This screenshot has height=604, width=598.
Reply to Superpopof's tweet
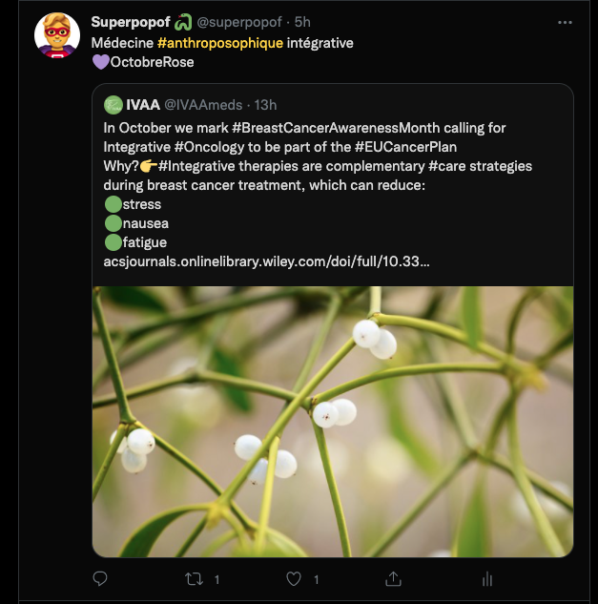[x=100, y=578]
